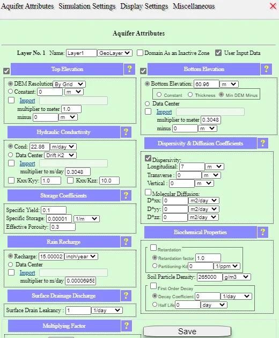The height and width of the screenshot is (338, 279).
Task: Open Partitioning-Kd 1/ppm dropdown
Action: point(227,266)
